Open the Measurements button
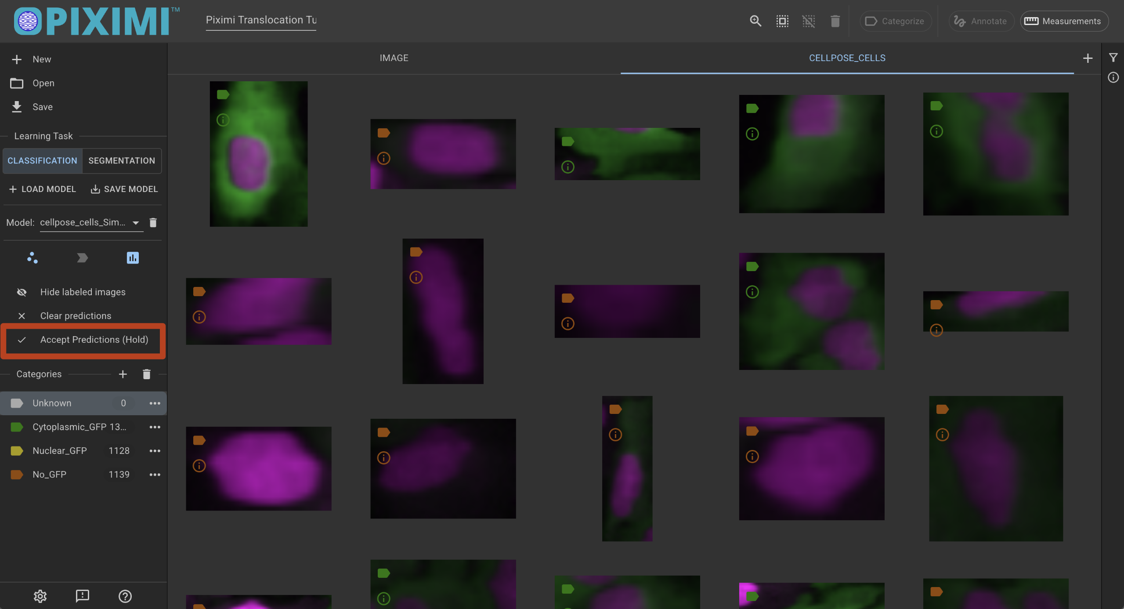The height and width of the screenshot is (609, 1124). tap(1064, 21)
